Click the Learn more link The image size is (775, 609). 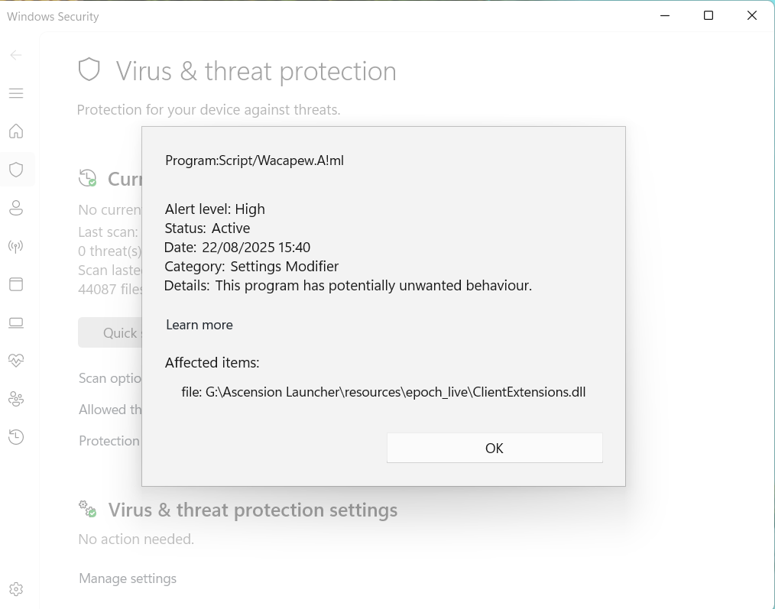199,325
